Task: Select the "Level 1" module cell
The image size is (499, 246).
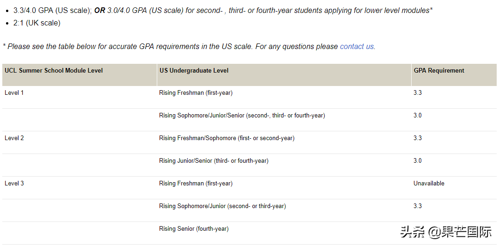Action: click(x=14, y=93)
